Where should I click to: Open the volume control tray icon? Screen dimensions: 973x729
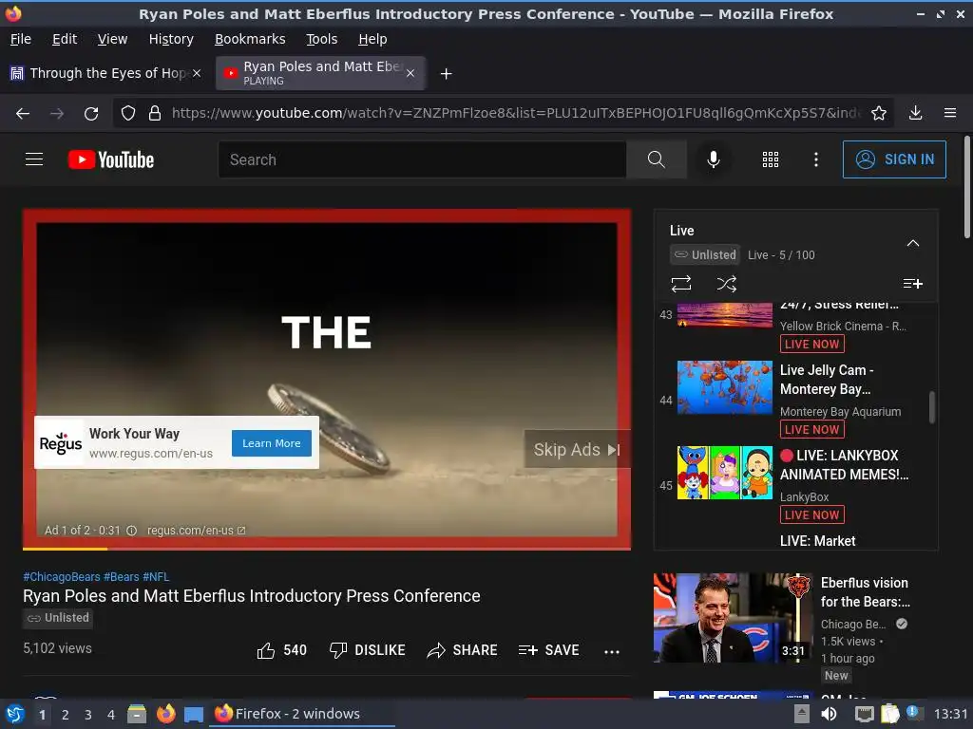829,714
